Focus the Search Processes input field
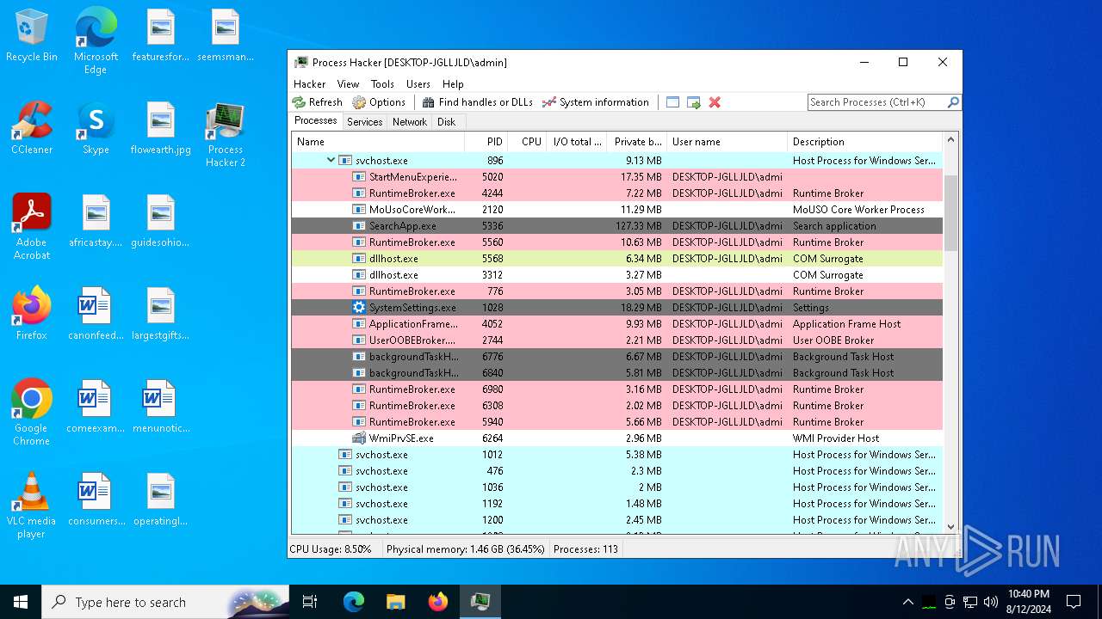 [x=877, y=102]
